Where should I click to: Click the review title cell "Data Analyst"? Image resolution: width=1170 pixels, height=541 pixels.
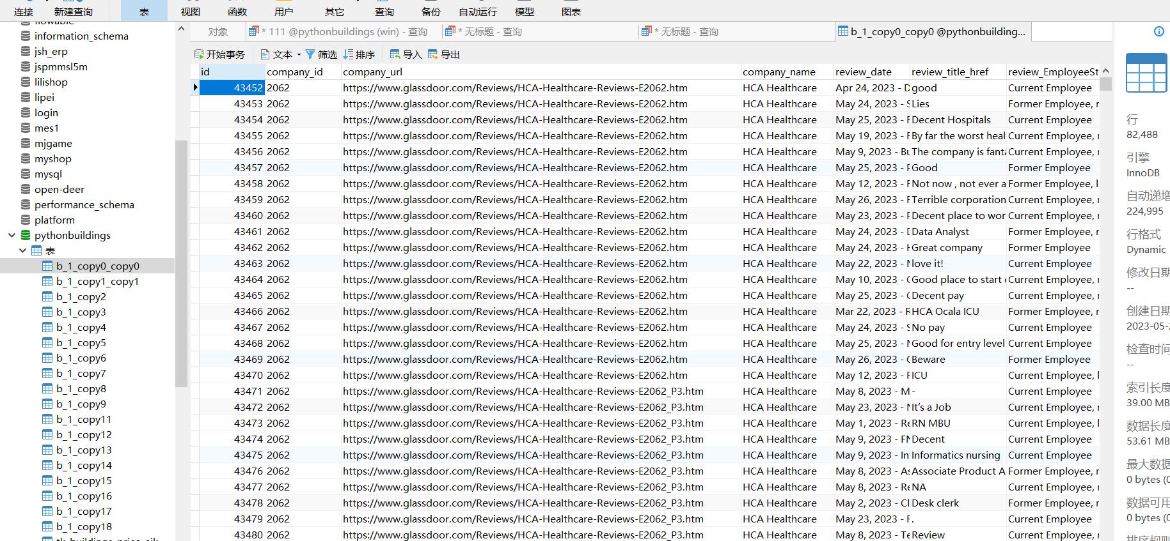click(958, 231)
